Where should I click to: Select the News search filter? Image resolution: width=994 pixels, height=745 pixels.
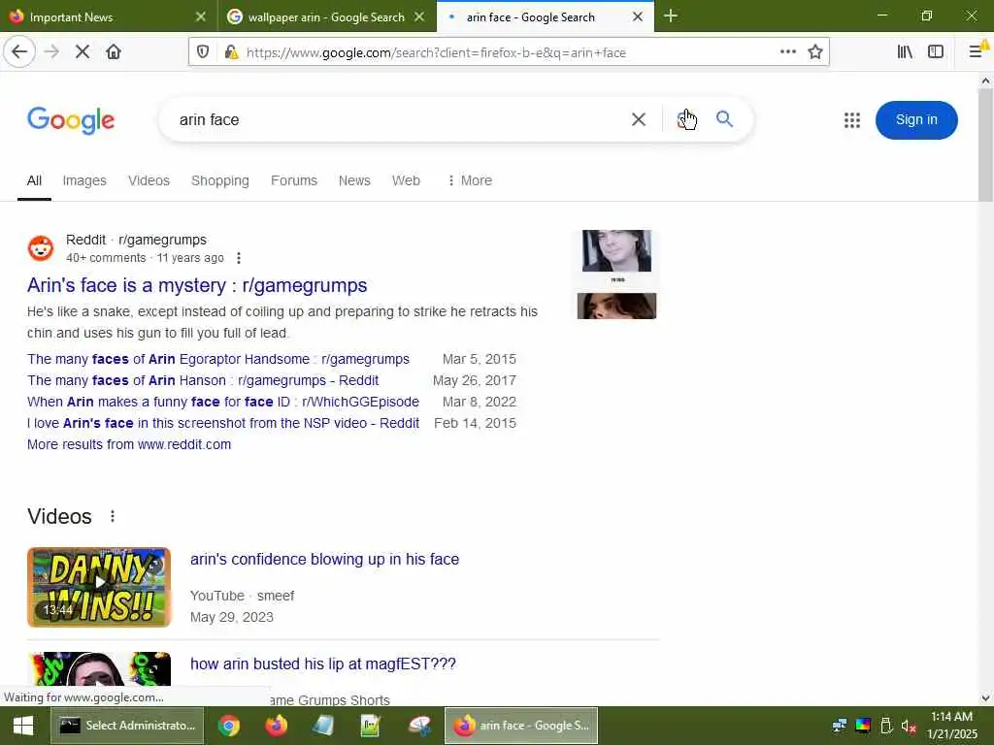point(354,180)
